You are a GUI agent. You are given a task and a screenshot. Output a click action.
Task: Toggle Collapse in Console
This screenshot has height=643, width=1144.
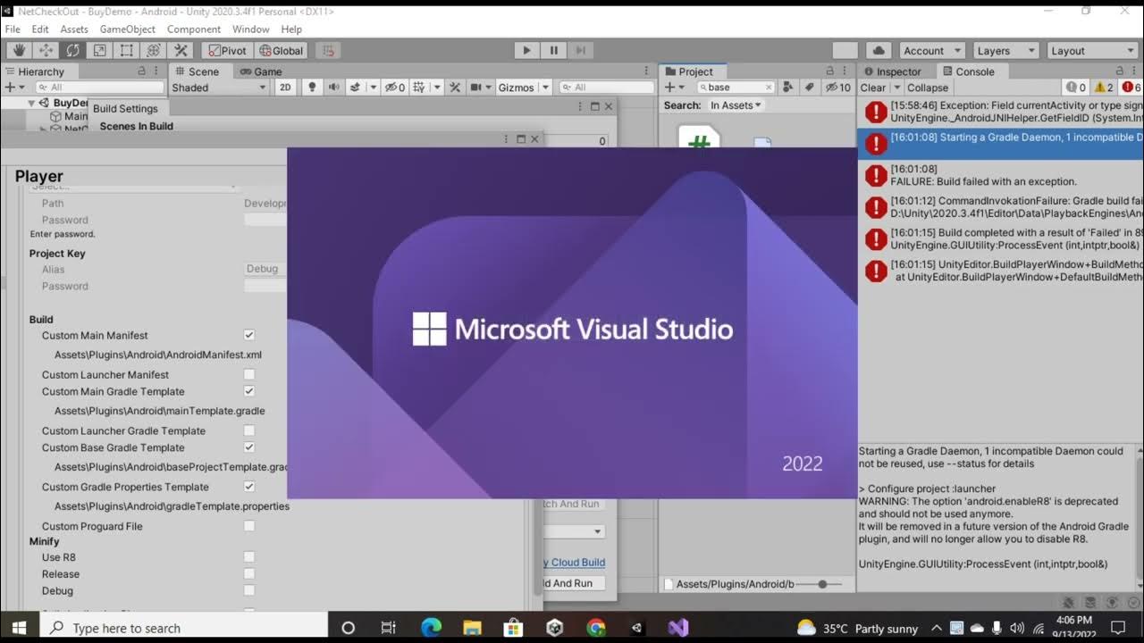(928, 88)
